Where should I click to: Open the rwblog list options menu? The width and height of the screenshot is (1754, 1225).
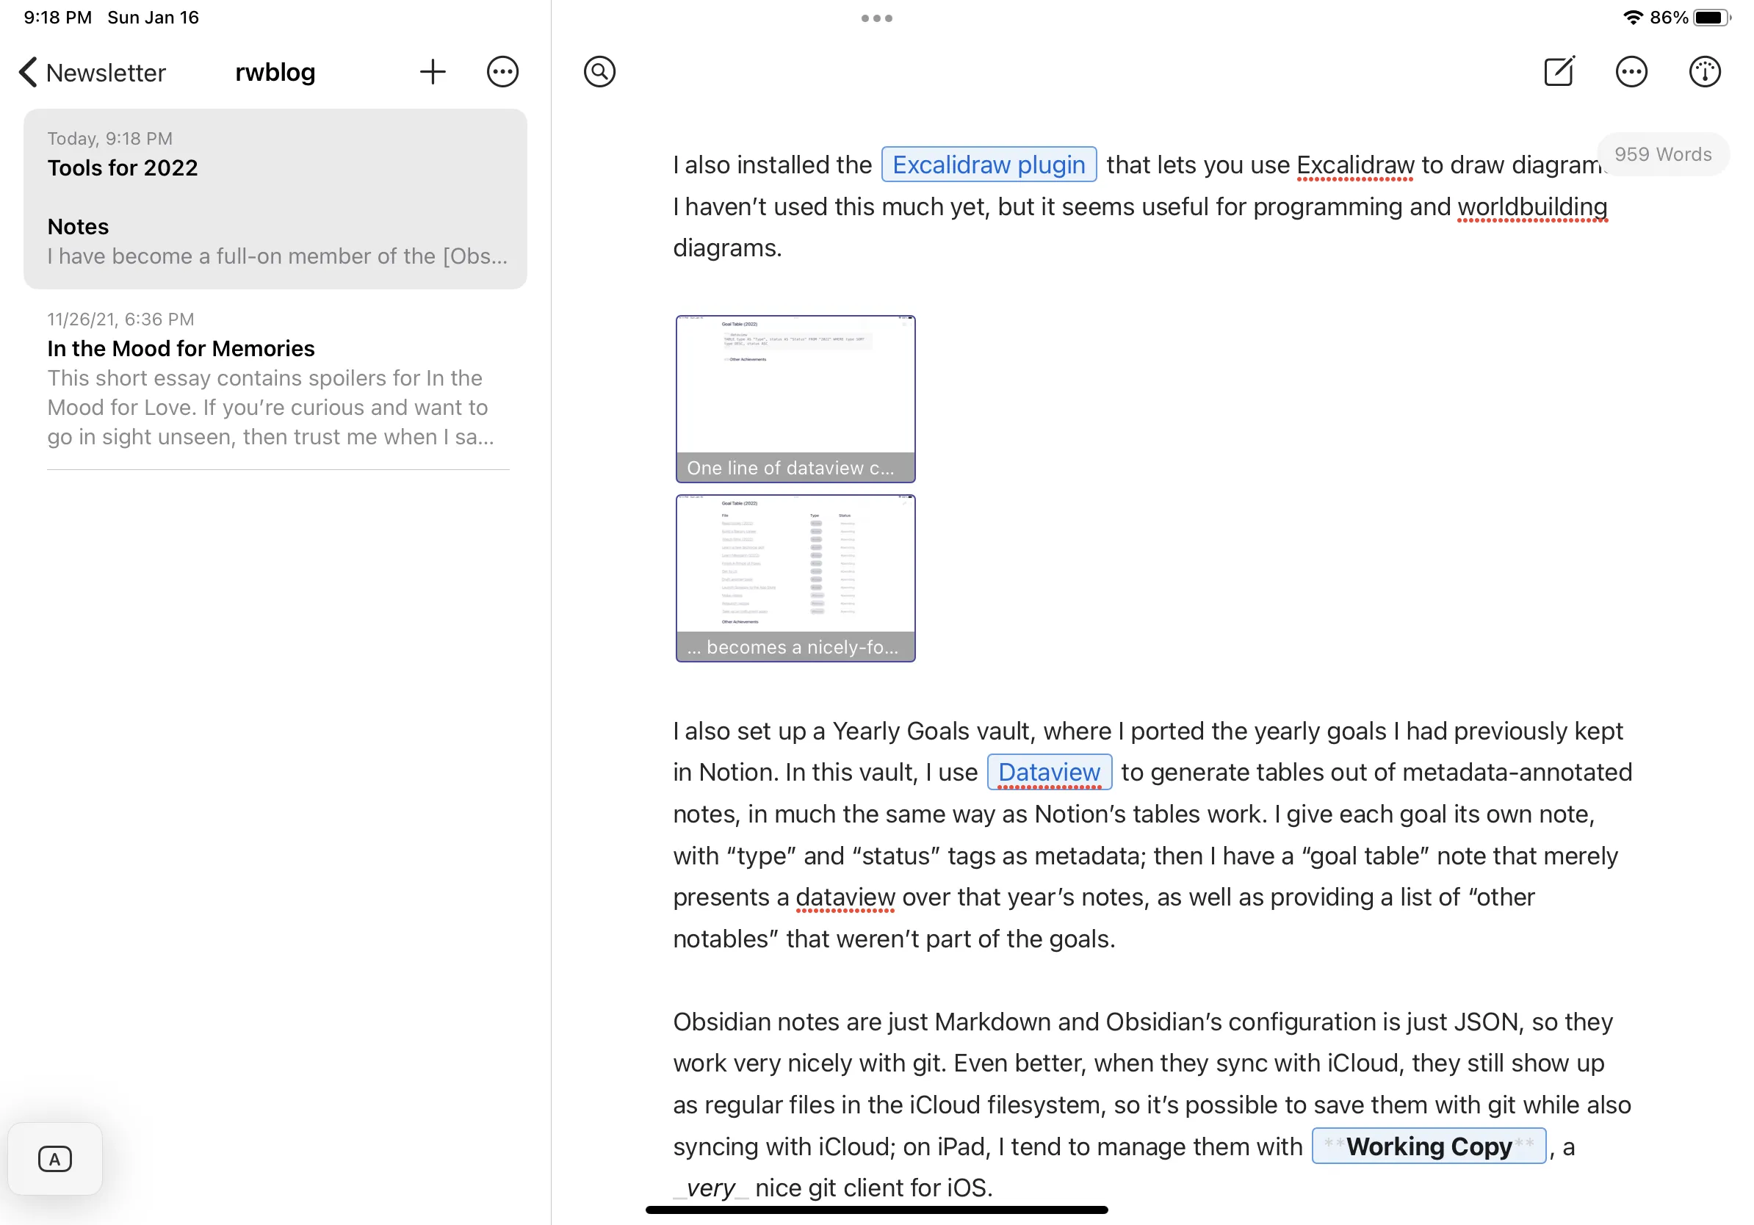pos(502,73)
